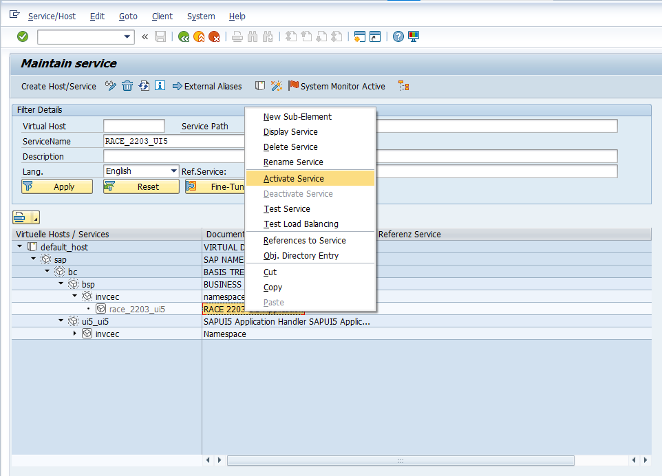
Task: Click the magic wand wizard icon
Action: pyautogui.click(x=276, y=86)
